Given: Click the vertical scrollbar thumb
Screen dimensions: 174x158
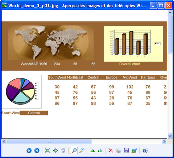Looking at the screenshot, I should coord(170,34).
